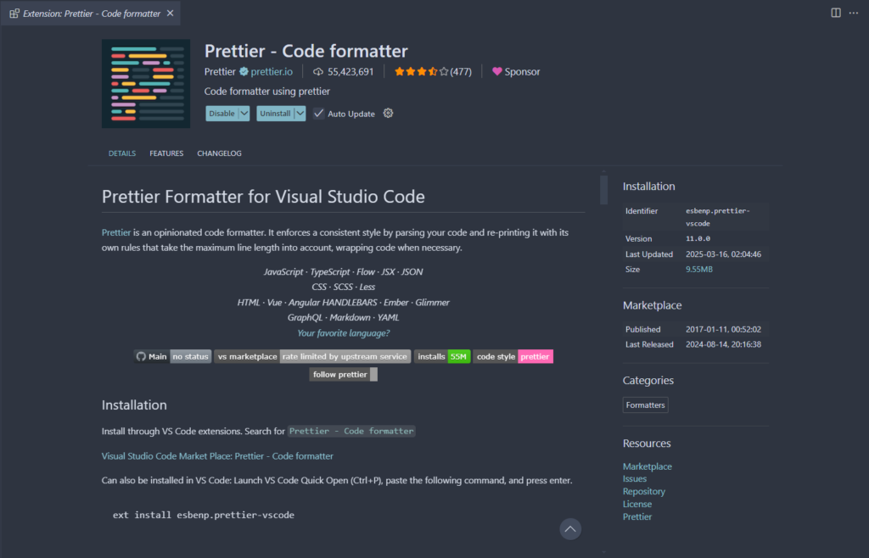Viewport: 869px width, 558px height.
Task: Click the Prettier logo thumbnail
Action: (145, 84)
